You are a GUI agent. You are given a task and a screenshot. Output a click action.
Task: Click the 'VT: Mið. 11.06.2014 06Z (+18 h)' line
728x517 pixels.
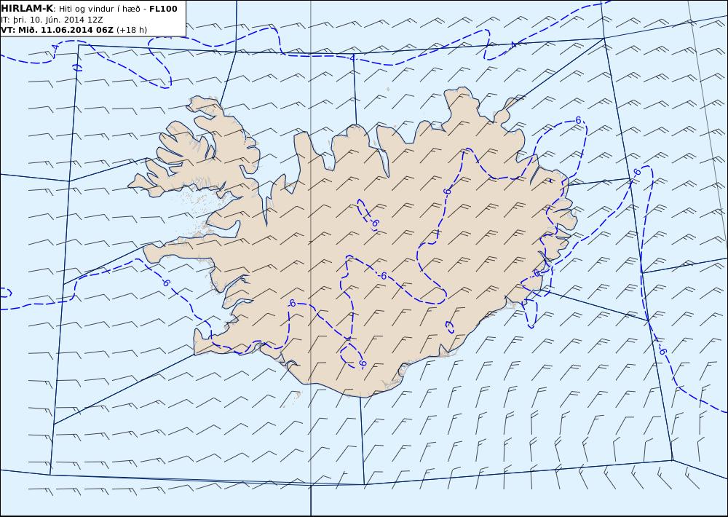click(x=74, y=30)
